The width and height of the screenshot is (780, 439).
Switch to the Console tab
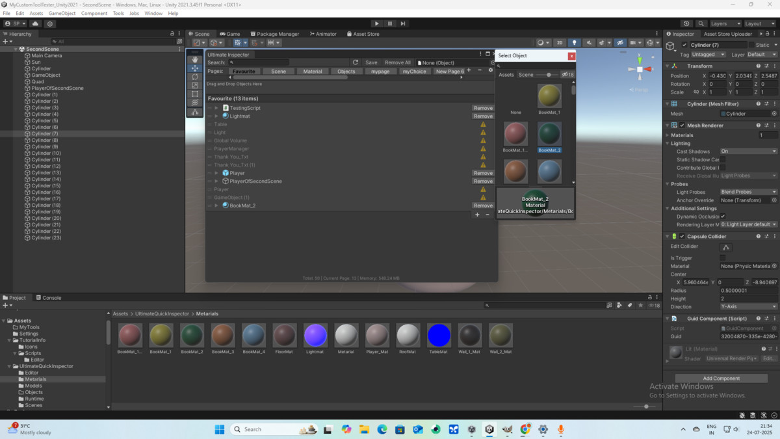tap(48, 298)
